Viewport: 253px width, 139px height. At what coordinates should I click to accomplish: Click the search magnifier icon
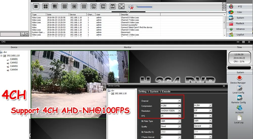(x=23, y=34)
